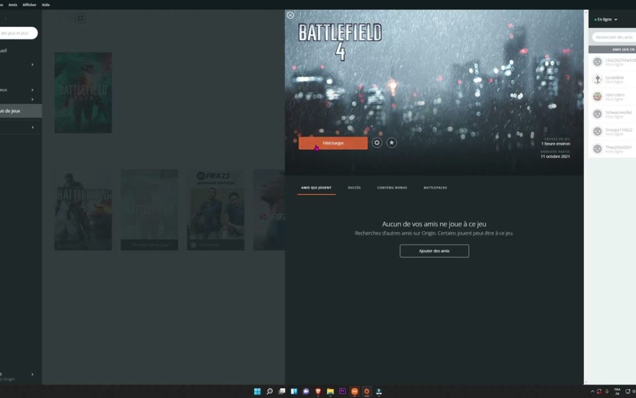
Task: Open Windows taskbar search
Action: [269, 392]
